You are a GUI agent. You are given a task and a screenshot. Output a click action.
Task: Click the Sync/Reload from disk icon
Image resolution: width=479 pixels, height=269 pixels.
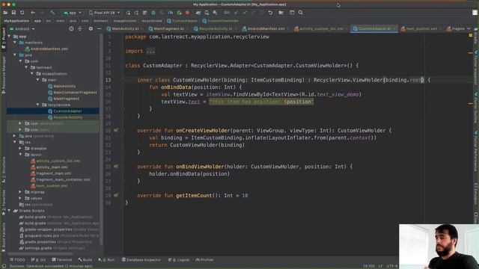pyautogui.click(x=22, y=13)
